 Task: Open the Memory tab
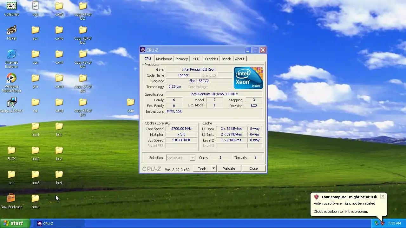tap(182, 59)
